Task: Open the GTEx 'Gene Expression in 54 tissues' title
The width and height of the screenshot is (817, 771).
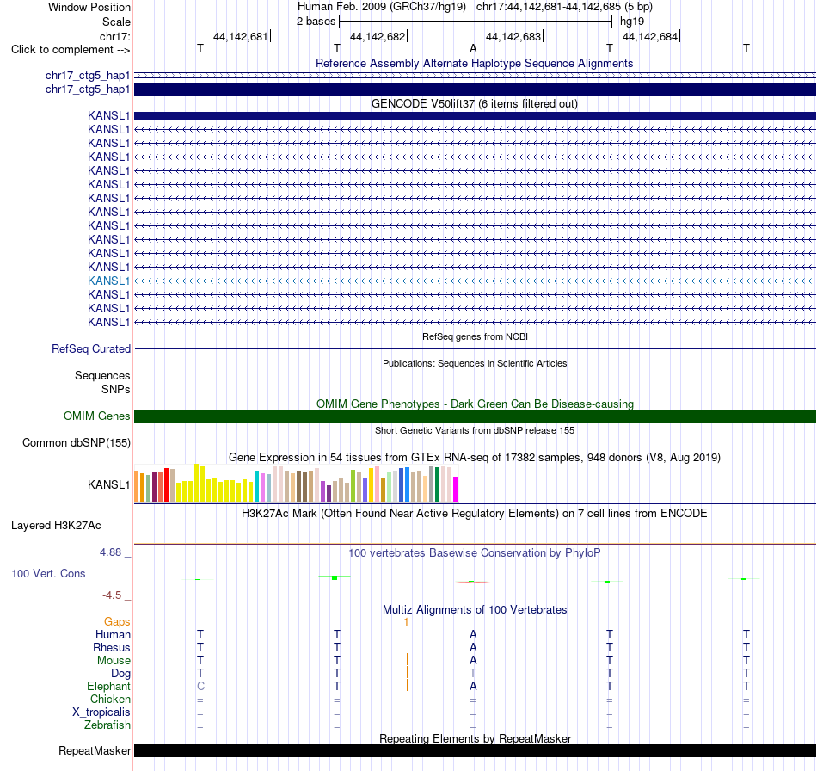Action: pyautogui.click(x=475, y=457)
